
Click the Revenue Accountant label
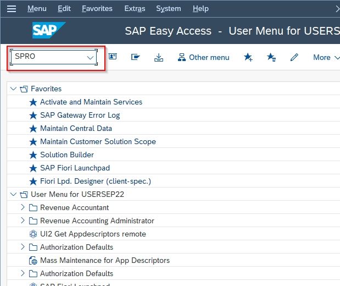tap(74, 207)
